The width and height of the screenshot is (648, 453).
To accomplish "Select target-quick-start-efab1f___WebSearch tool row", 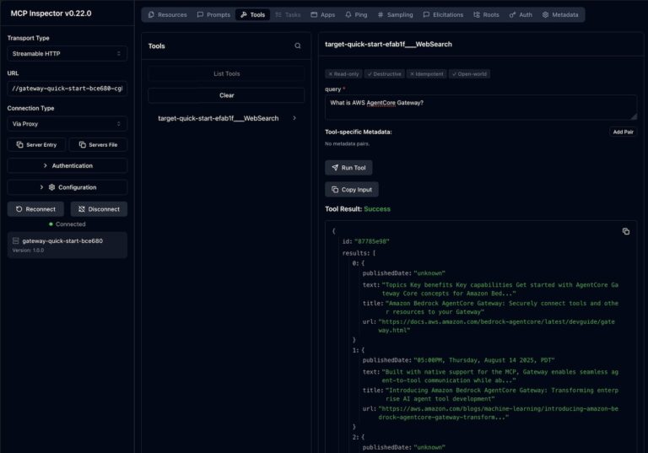I will point(226,118).
